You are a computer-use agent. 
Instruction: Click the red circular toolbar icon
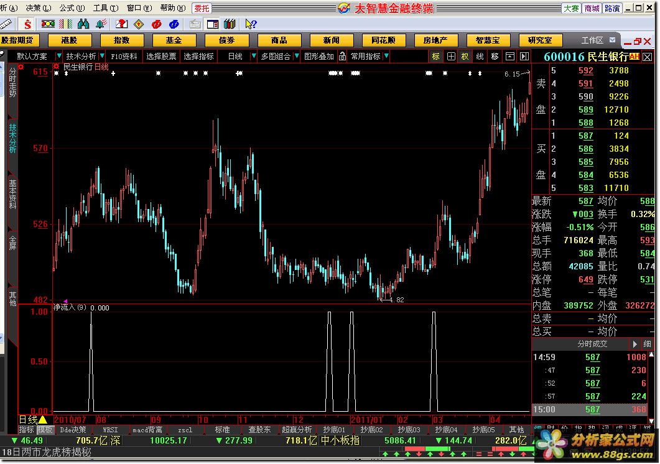tap(157, 24)
